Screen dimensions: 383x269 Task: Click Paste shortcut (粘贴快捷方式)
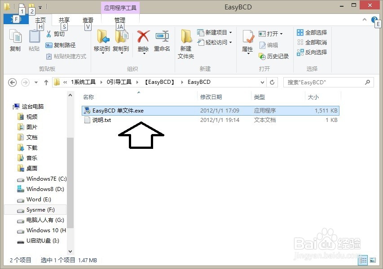(66, 56)
